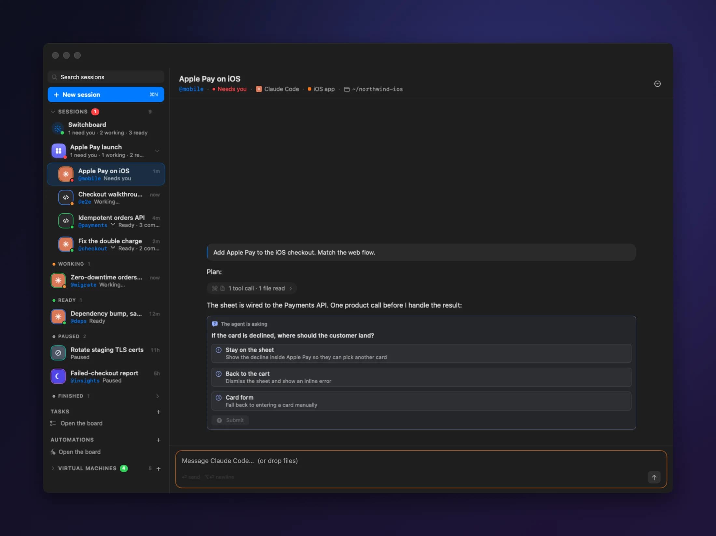
Task: Click the WORKING section heading
Action: pyautogui.click(x=71, y=264)
